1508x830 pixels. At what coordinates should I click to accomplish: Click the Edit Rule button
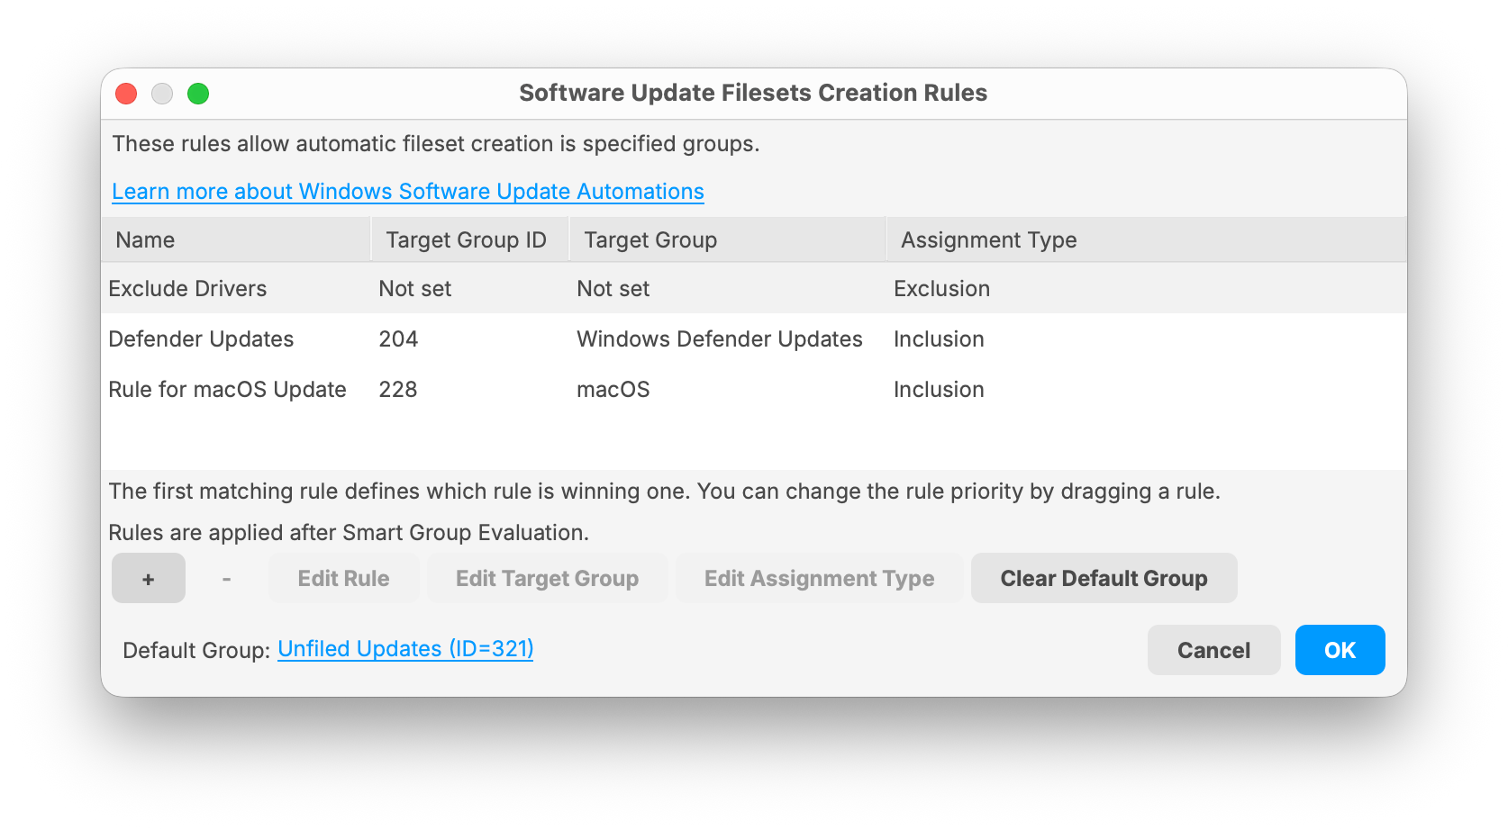344,578
